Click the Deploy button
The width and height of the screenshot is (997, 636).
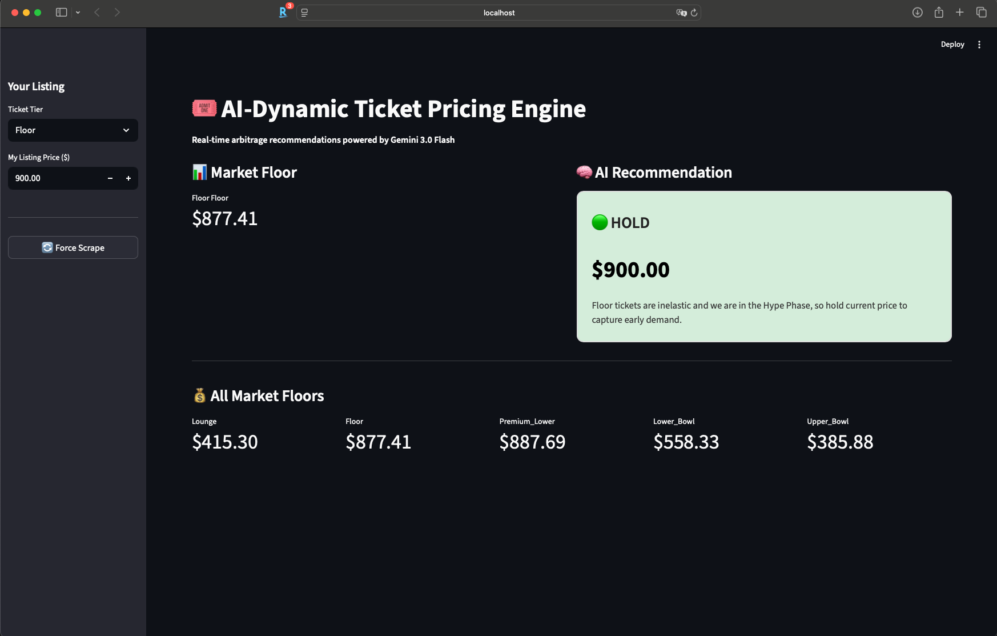pos(952,45)
